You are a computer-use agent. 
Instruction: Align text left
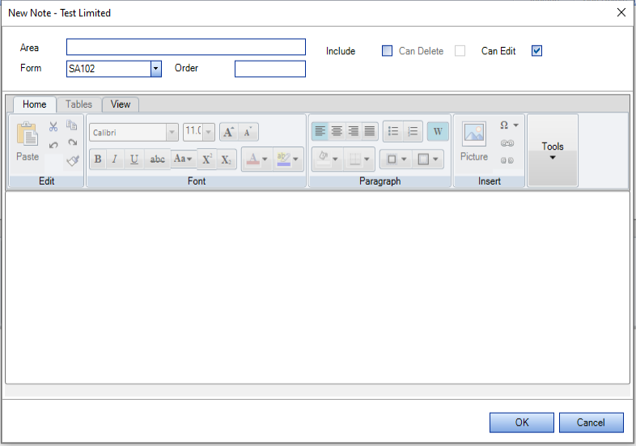tap(320, 131)
